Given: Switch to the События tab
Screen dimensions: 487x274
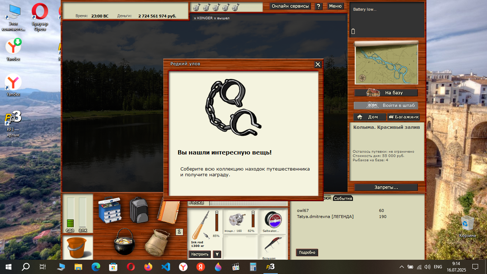Looking at the screenshot, I should [343, 199].
